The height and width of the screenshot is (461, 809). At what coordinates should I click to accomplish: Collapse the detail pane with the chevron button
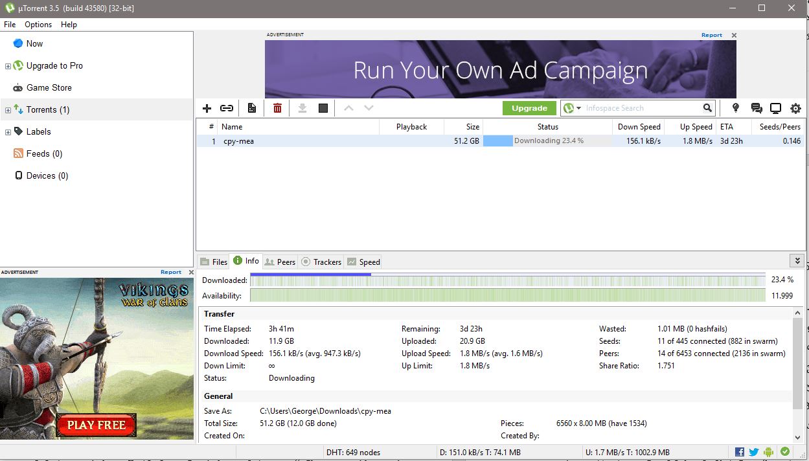pyautogui.click(x=797, y=261)
